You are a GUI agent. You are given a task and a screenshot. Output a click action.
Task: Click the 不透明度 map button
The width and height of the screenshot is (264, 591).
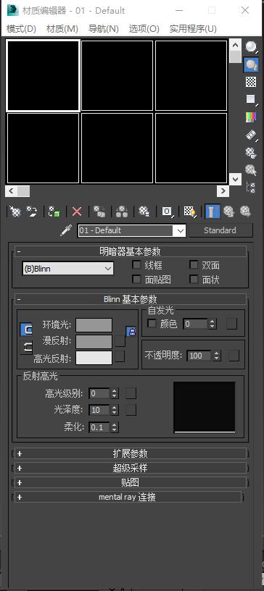pyautogui.click(x=234, y=356)
